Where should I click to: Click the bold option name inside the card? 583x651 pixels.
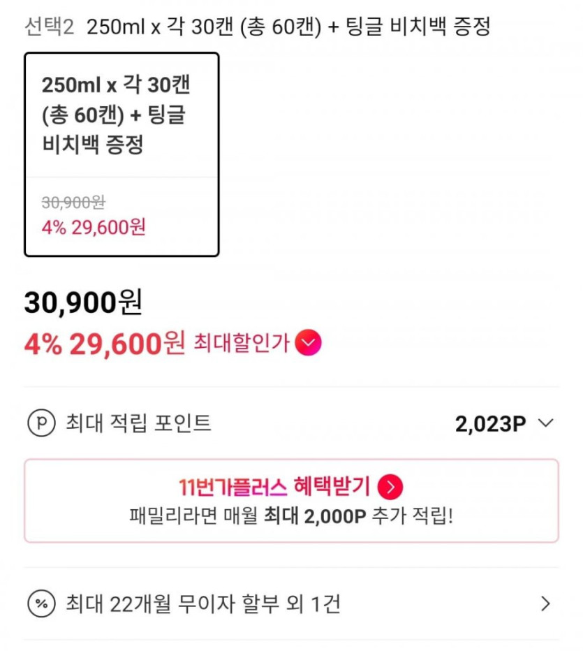[117, 115]
